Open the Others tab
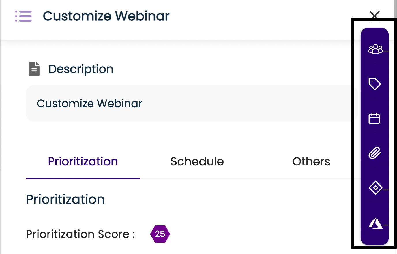The height and width of the screenshot is (254, 397). pyautogui.click(x=311, y=162)
